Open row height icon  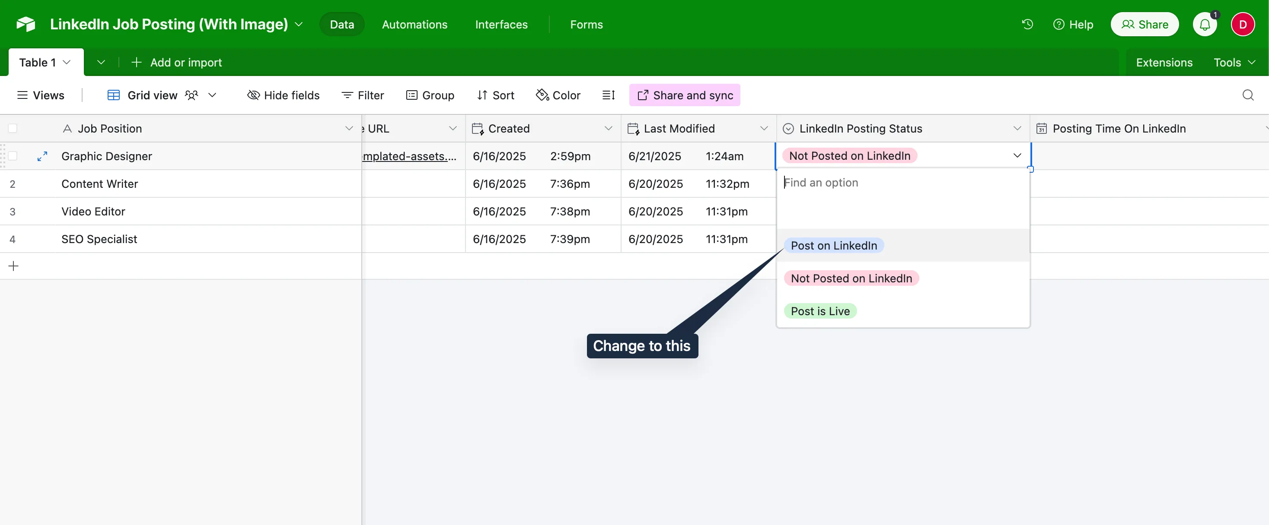(609, 95)
